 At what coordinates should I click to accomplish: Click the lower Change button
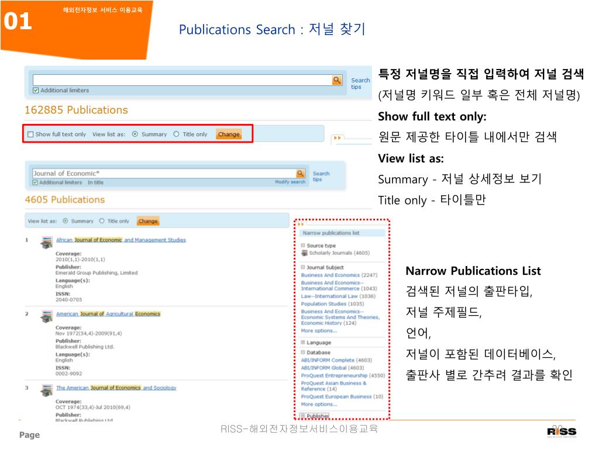(x=148, y=220)
